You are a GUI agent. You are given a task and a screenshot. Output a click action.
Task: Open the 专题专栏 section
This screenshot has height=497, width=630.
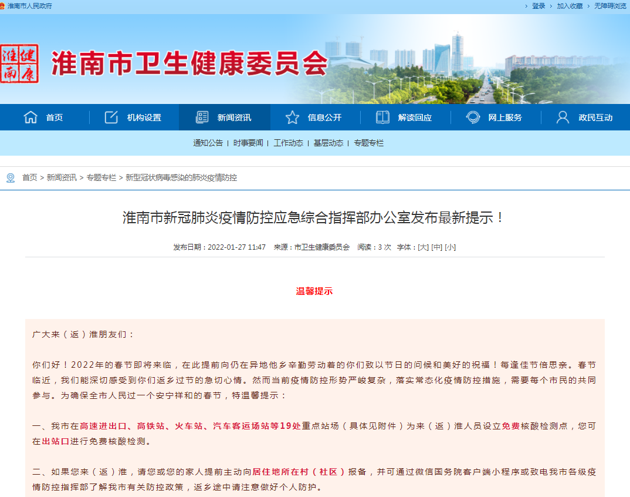(x=368, y=143)
